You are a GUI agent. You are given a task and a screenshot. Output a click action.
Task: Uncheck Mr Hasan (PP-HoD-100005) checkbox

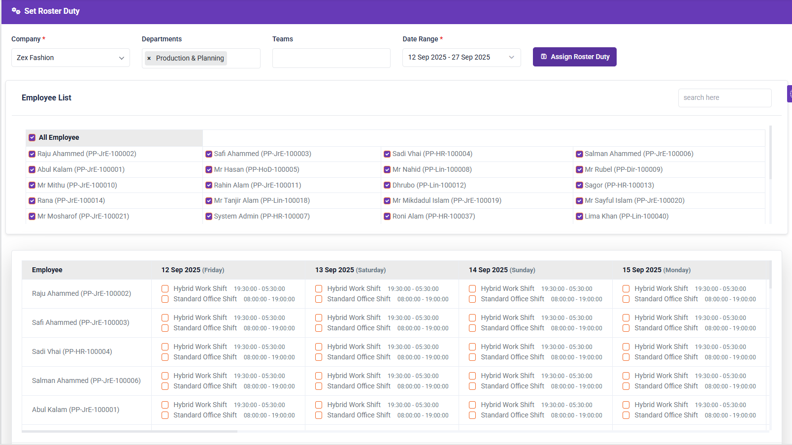coord(209,170)
